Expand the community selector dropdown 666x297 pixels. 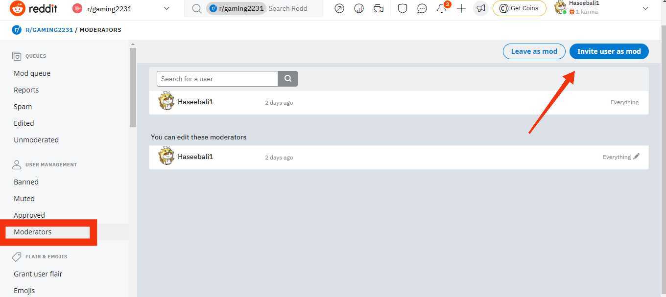[166, 8]
